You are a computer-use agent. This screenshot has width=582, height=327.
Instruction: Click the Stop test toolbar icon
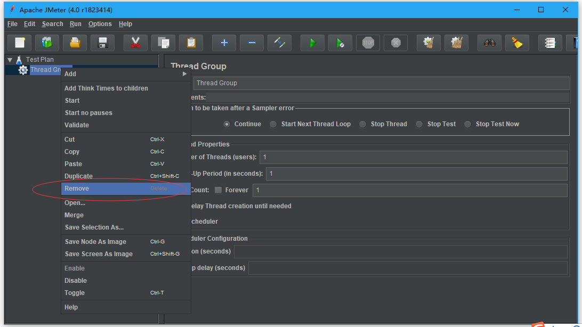(x=368, y=43)
